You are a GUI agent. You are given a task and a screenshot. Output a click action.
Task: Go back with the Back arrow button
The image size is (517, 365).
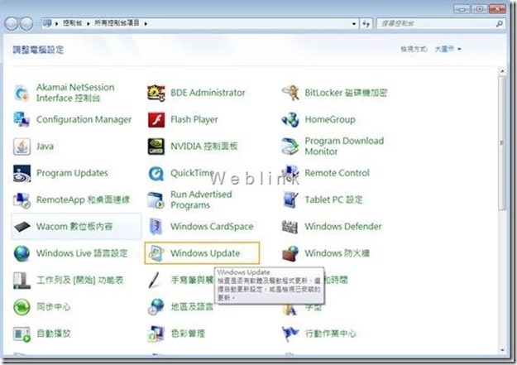coord(12,23)
